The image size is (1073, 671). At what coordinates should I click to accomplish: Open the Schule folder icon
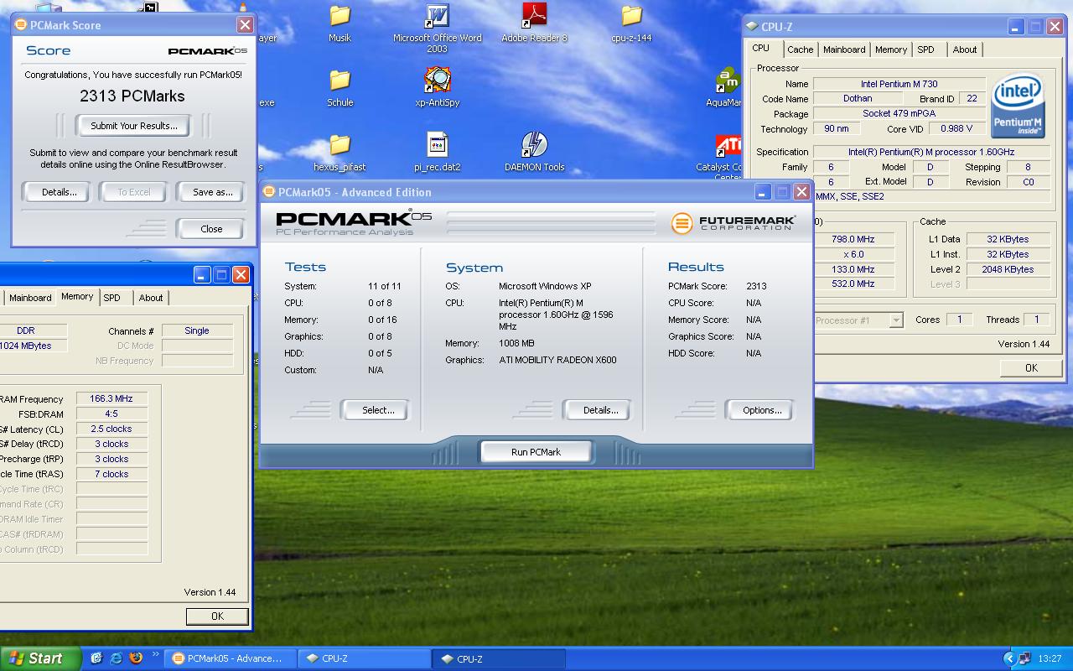(x=340, y=88)
